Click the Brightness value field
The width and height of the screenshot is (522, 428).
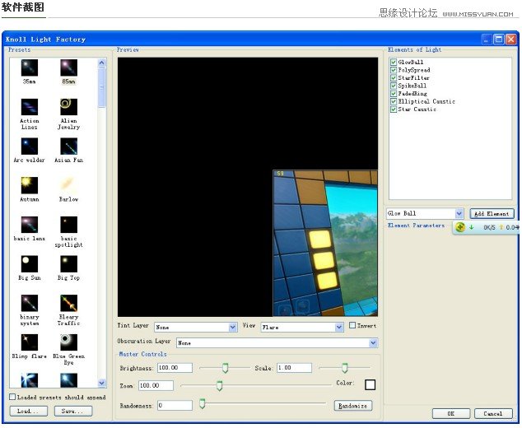pos(175,368)
